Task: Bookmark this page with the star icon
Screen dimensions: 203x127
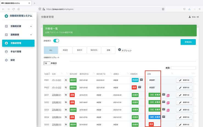Action: click(x=163, y=9)
